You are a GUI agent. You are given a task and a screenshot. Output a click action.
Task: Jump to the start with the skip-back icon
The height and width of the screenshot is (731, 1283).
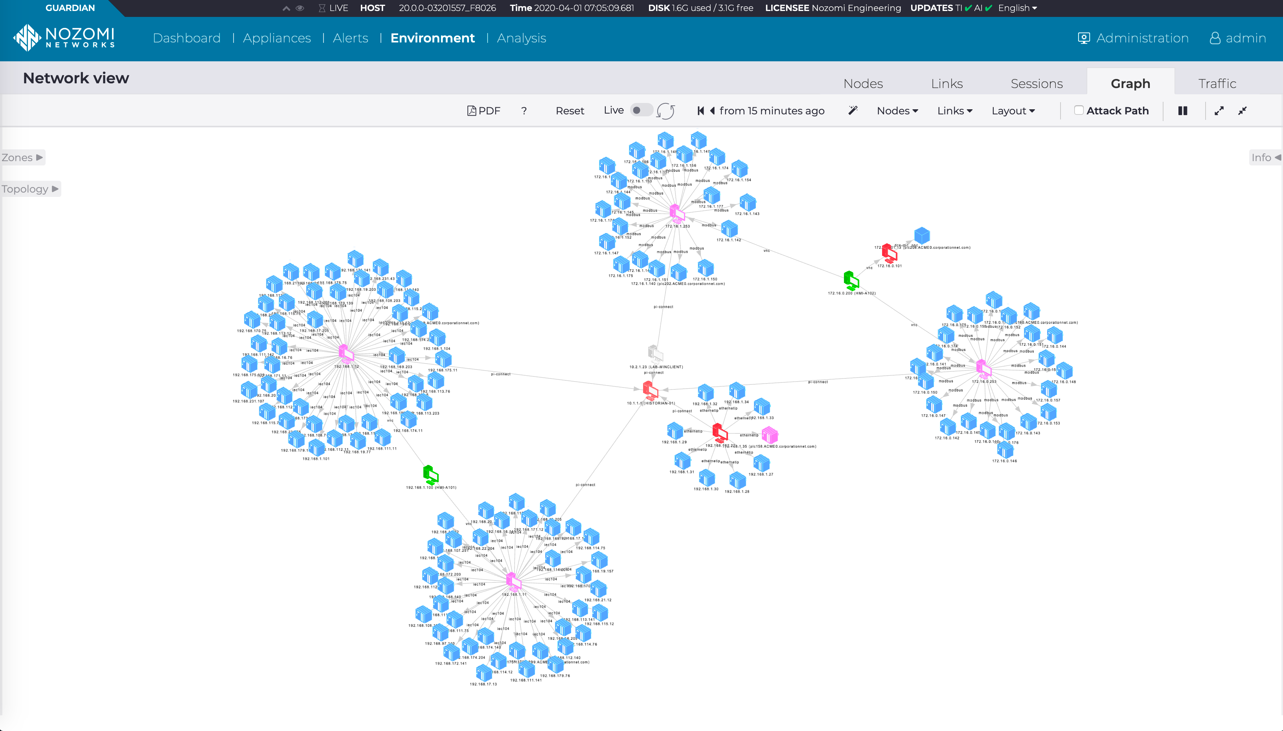(x=700, y=110)
